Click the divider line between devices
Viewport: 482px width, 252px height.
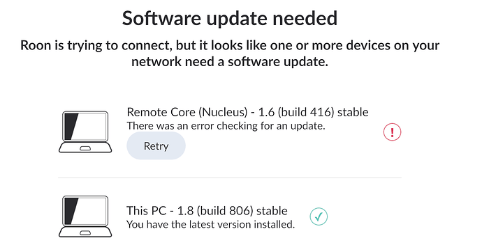click(x=230, y=178)
